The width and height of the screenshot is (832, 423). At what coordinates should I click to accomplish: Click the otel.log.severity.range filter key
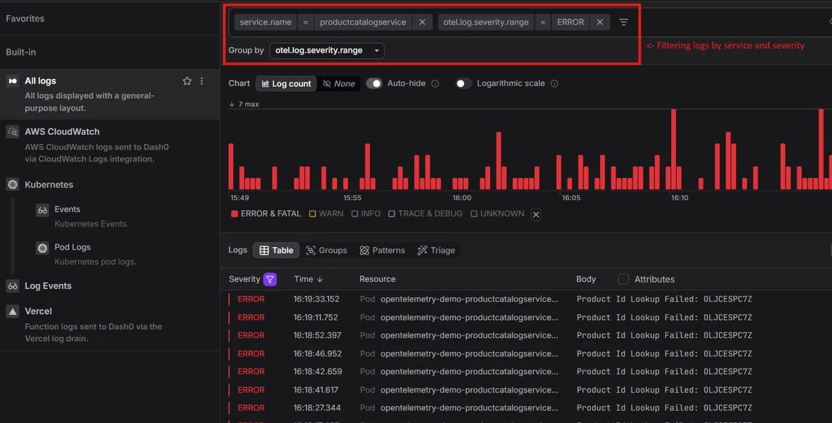coord(485,22)
